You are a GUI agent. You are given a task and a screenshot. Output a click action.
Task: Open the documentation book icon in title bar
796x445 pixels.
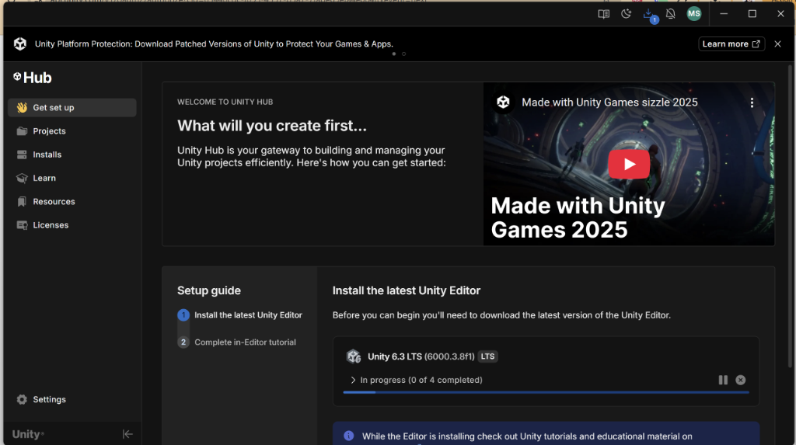coord(603,14)
